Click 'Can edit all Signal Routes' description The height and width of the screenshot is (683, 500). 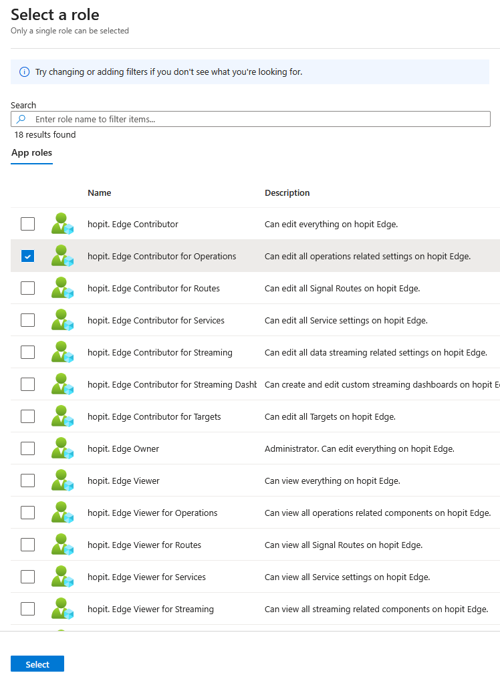(342, 288)
